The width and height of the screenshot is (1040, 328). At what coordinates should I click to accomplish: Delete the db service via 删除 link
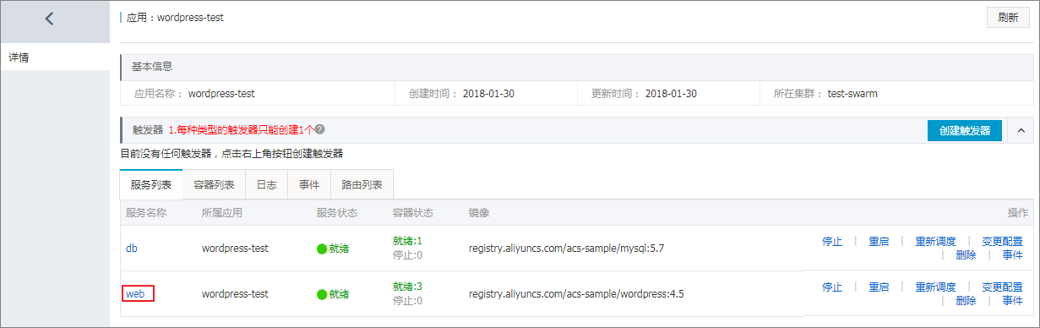(x=966, y=255)
